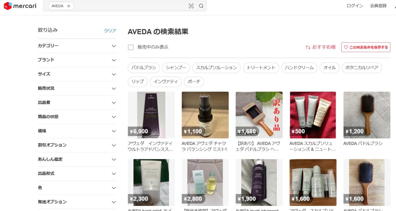Select the パドルブラシ suggestion chip
The width and height of the screenshot is (396, 211).
(x=144, y=68)
